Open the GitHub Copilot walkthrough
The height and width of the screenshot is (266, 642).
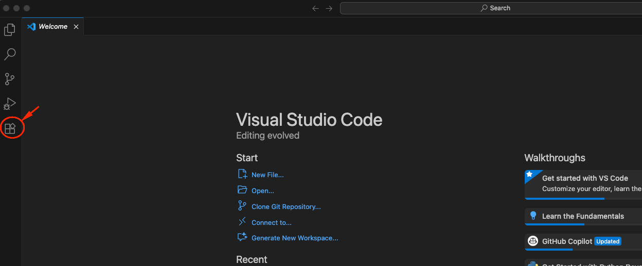point(583,241)
